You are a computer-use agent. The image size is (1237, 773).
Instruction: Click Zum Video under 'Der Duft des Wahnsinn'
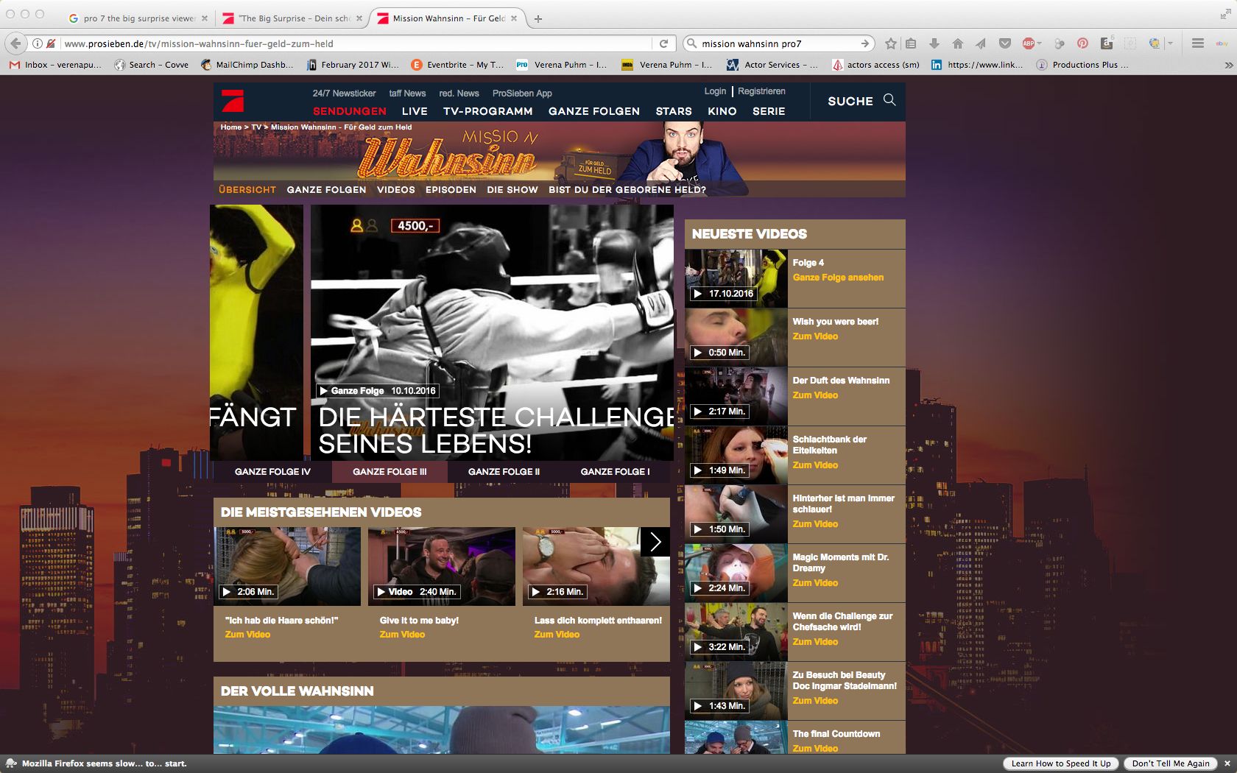point(815,395)
